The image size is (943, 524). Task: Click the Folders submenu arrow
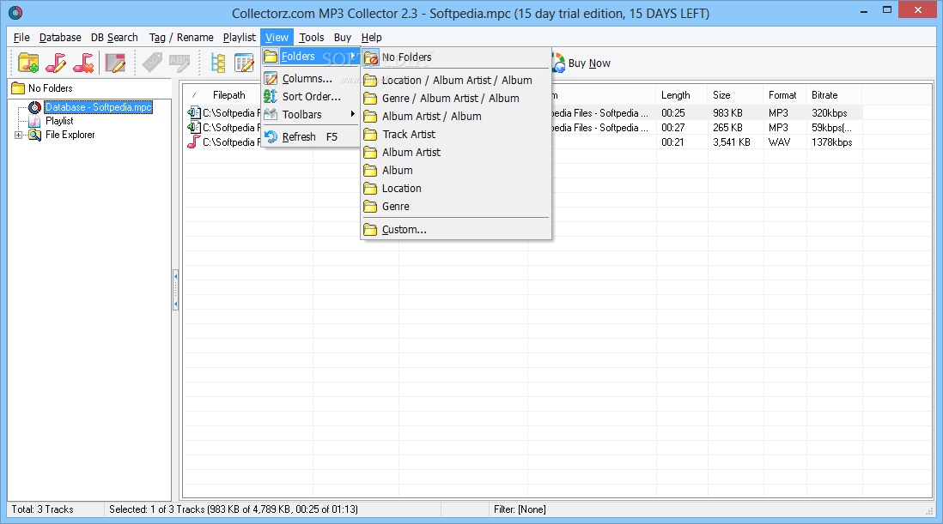(x=352, y=56)
